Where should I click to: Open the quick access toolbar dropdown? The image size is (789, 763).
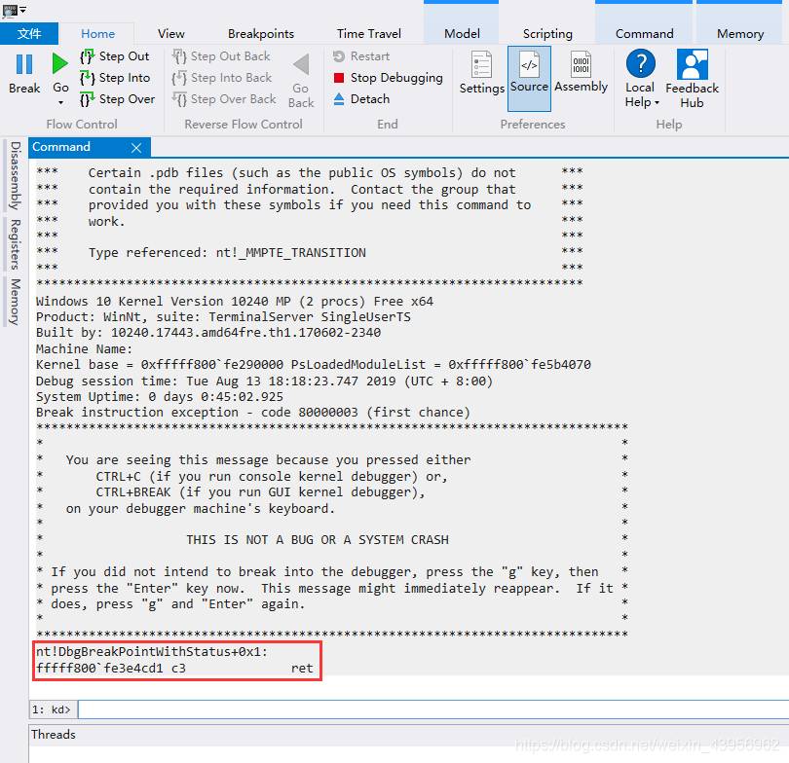(x=22, y=10)
